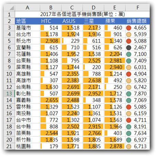
Task: Select column F header
Action: [x=138, y=8]
